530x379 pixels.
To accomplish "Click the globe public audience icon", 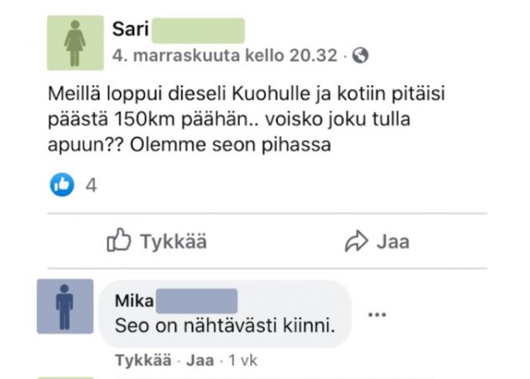I will [361, 56].
